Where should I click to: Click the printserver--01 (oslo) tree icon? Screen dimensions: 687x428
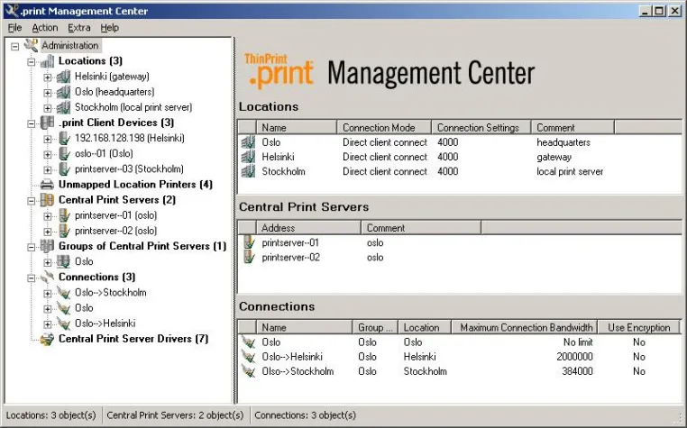pyautogui.click(x=64, y=215)
